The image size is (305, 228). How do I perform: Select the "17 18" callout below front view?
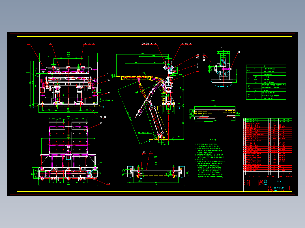[x=103, y=117]
